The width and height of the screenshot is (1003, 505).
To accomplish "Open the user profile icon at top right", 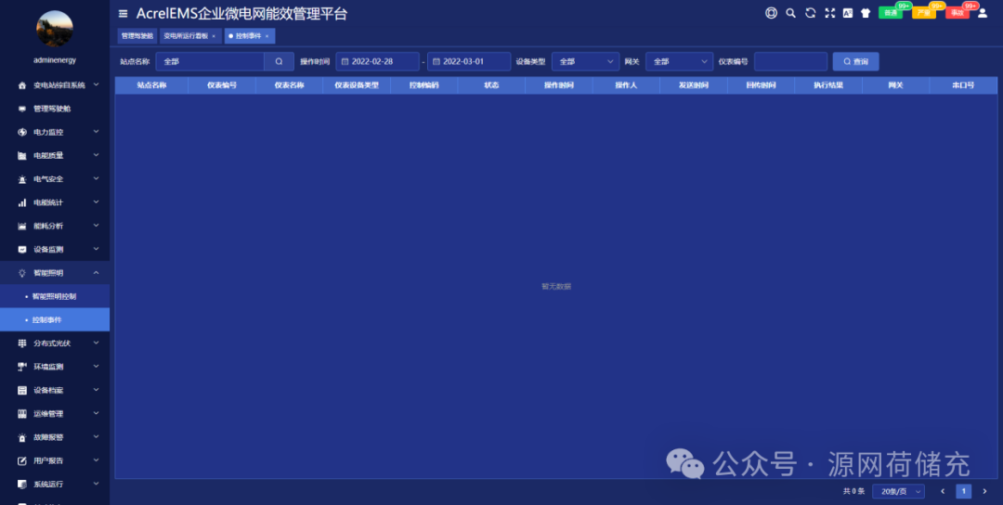I will click(983, 13).
